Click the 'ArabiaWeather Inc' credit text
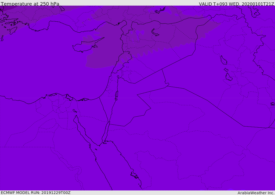This screenshot has width=275, height=195. click(256, 193)
